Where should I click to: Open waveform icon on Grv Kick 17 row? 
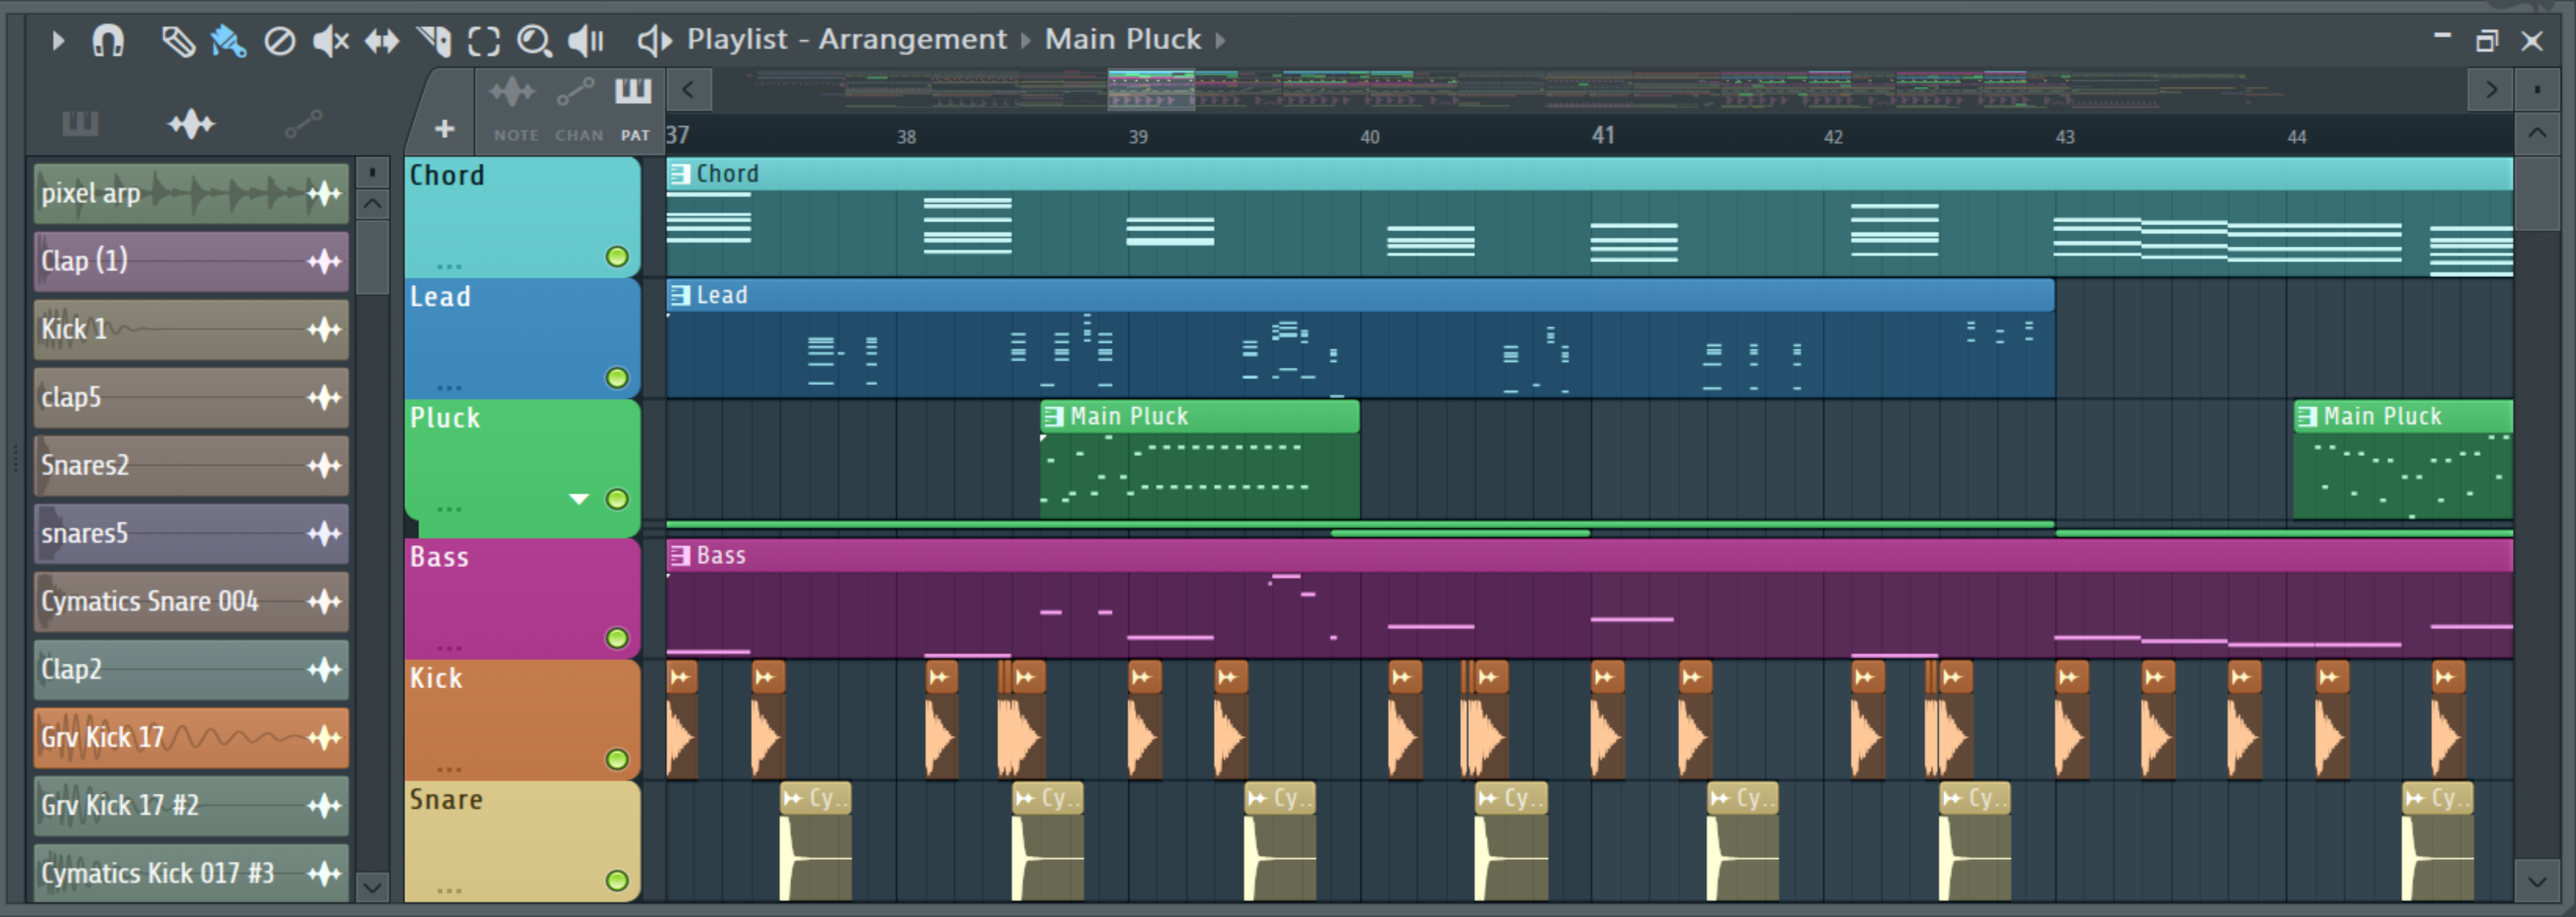(x=324, y=737)
